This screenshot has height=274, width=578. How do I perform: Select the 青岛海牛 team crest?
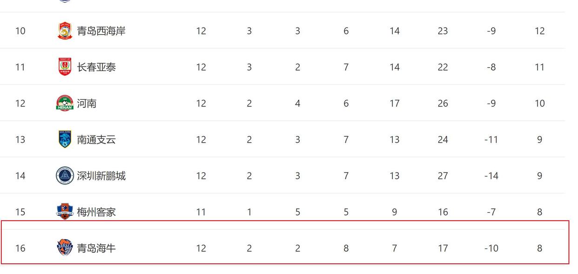65,248
